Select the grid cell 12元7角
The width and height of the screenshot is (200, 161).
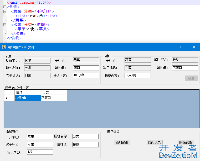[28, 98]
